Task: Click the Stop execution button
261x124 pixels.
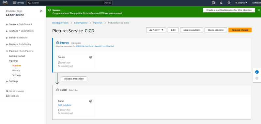Action: coord(192,30)
